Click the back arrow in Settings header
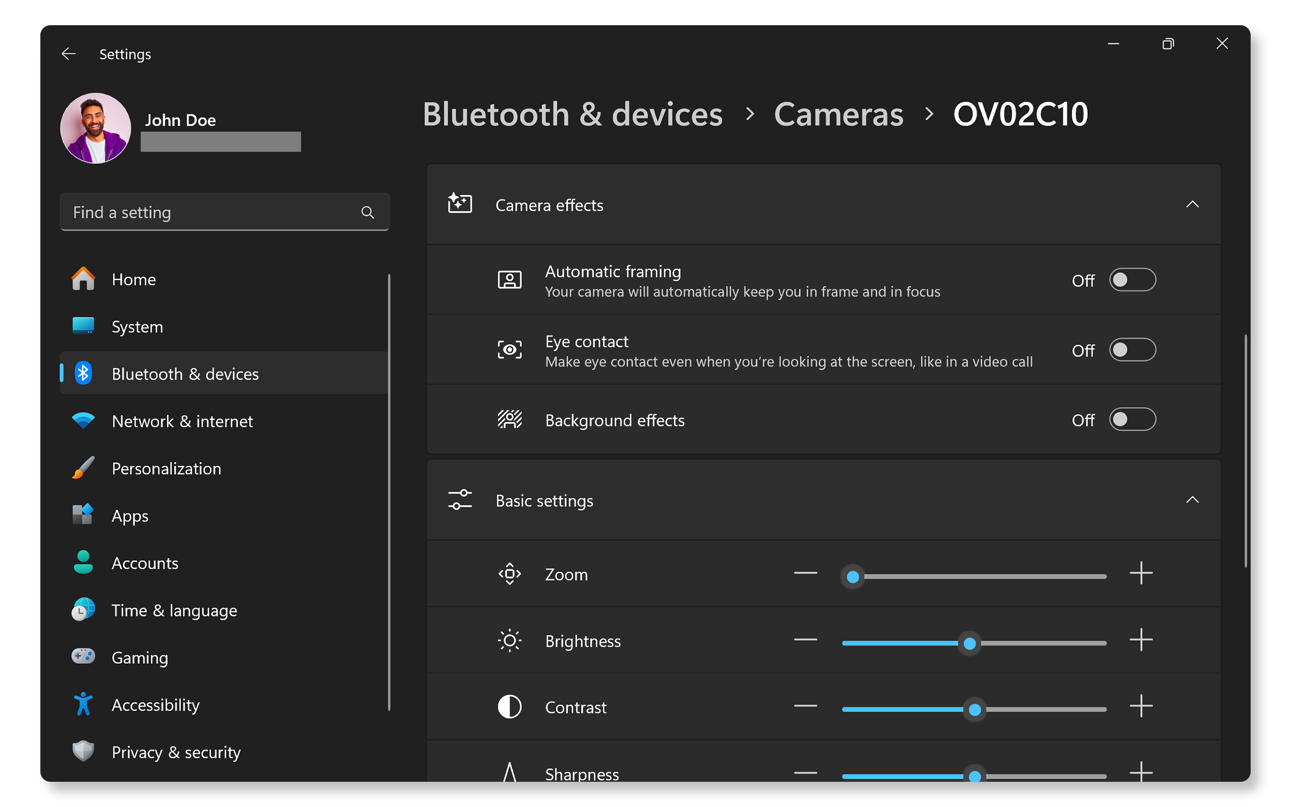This screenshot has height=807, width=1291. (68, 54)
